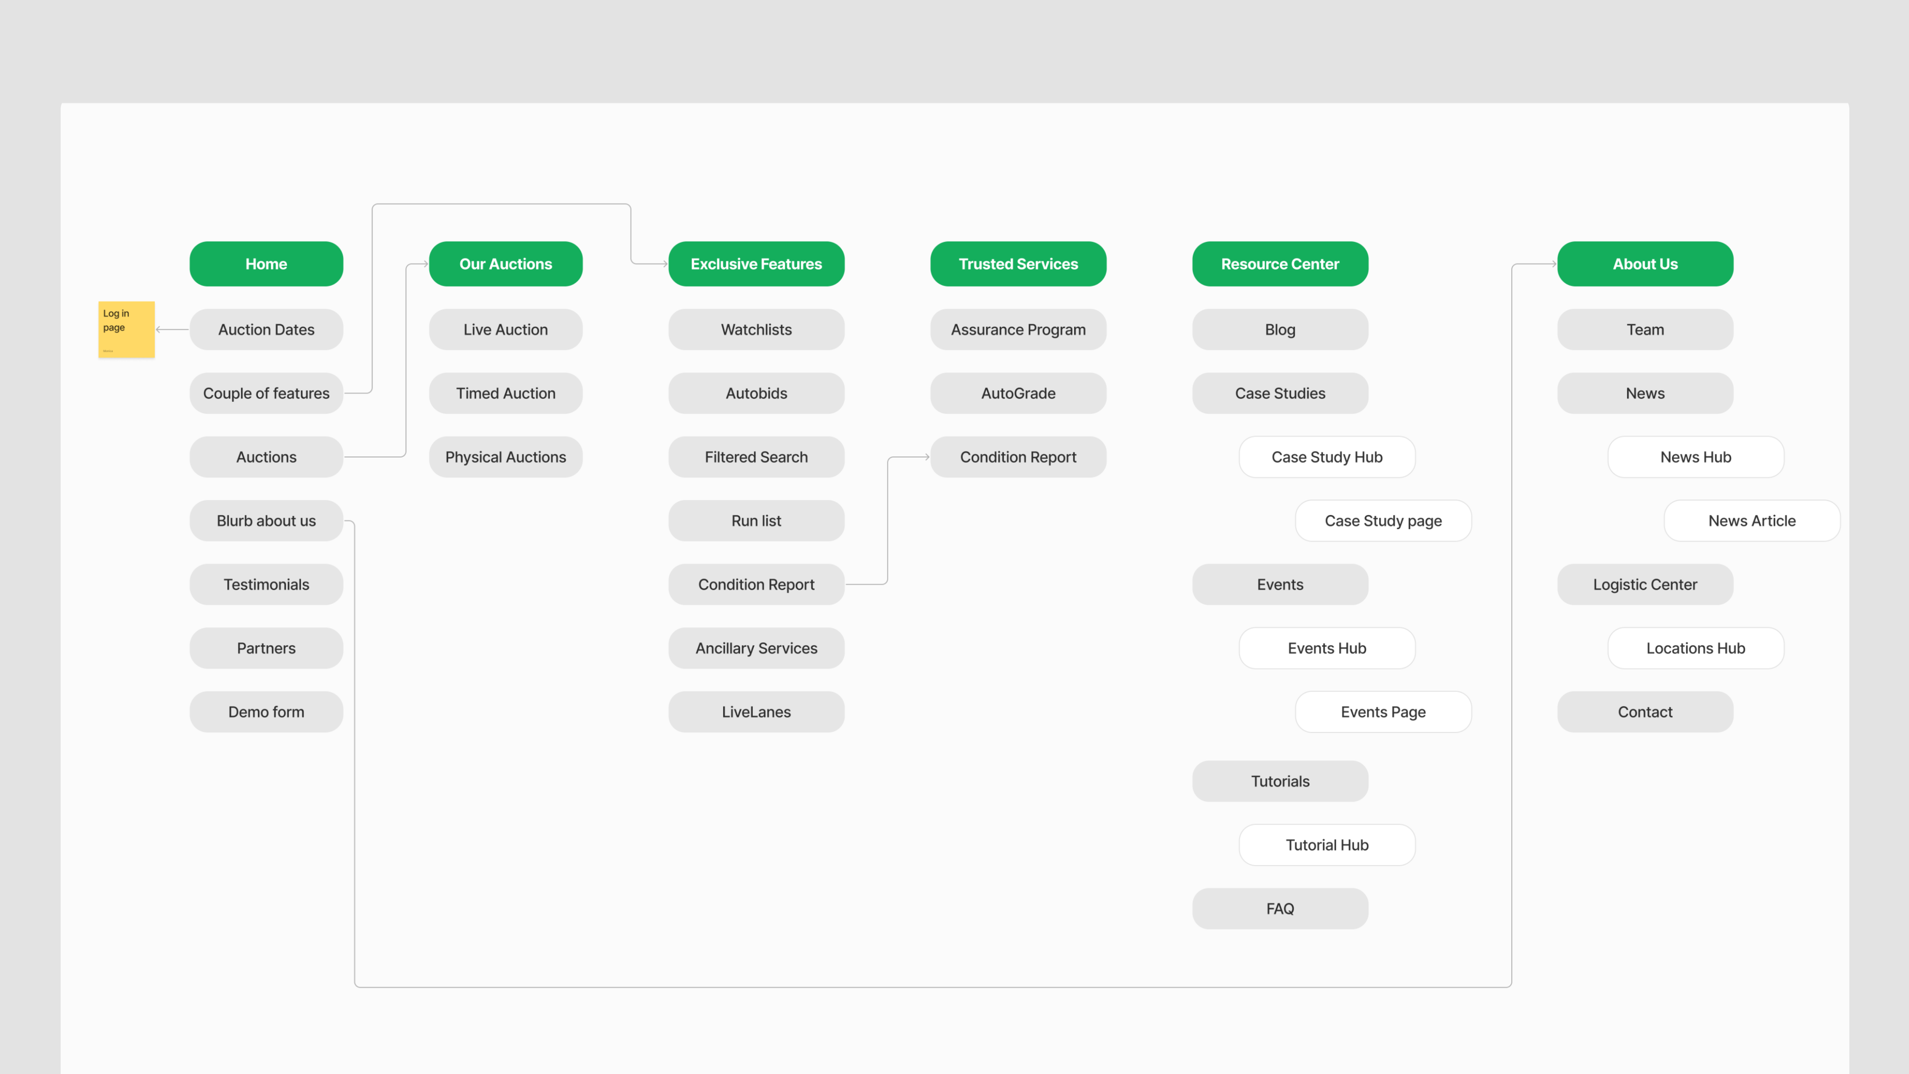Click the Contact node
This screenshot has width=1909, height=1074.
point(1645,712)
